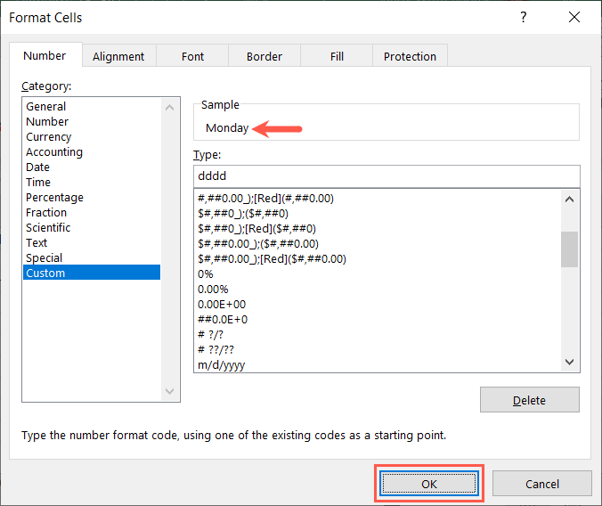
Task: Select the Fill tab
Action: click(337, 56)
